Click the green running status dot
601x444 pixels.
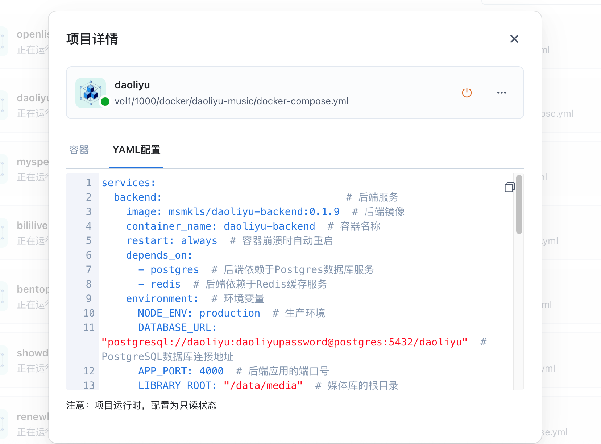105,101
